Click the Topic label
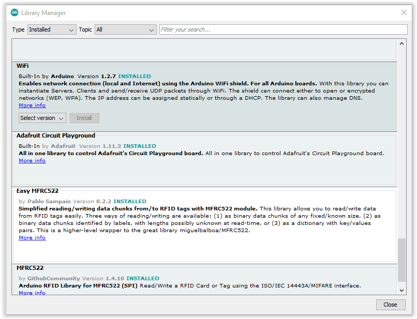The height and width of the screenshot is (319, 417). point(85,29)
